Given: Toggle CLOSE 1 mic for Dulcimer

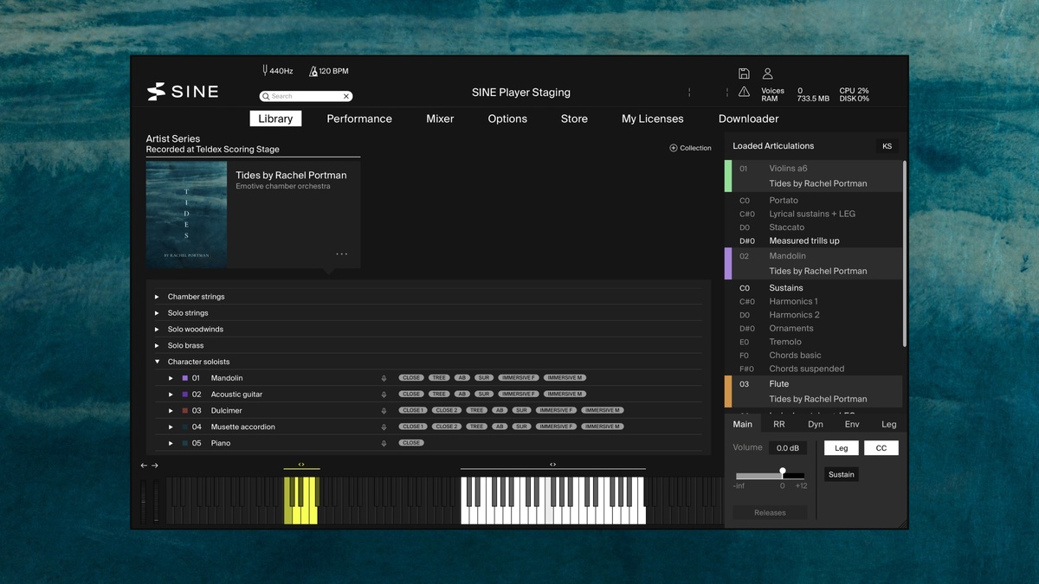Looking at the screenshot, I should tap(413, 410).
